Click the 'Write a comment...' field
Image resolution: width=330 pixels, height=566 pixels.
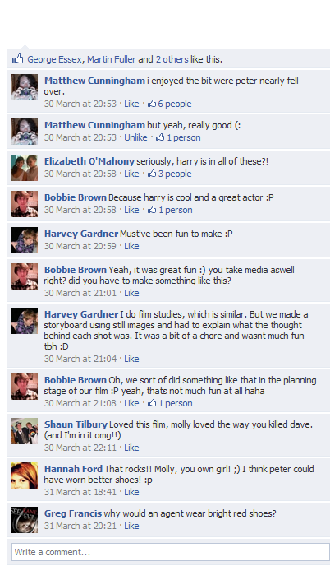(170, 552)
